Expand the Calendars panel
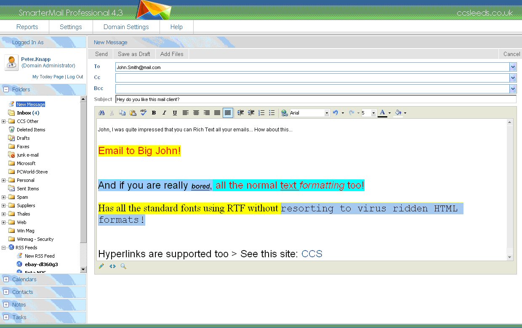Screen dimensions: 522x328 coord(6,279)
